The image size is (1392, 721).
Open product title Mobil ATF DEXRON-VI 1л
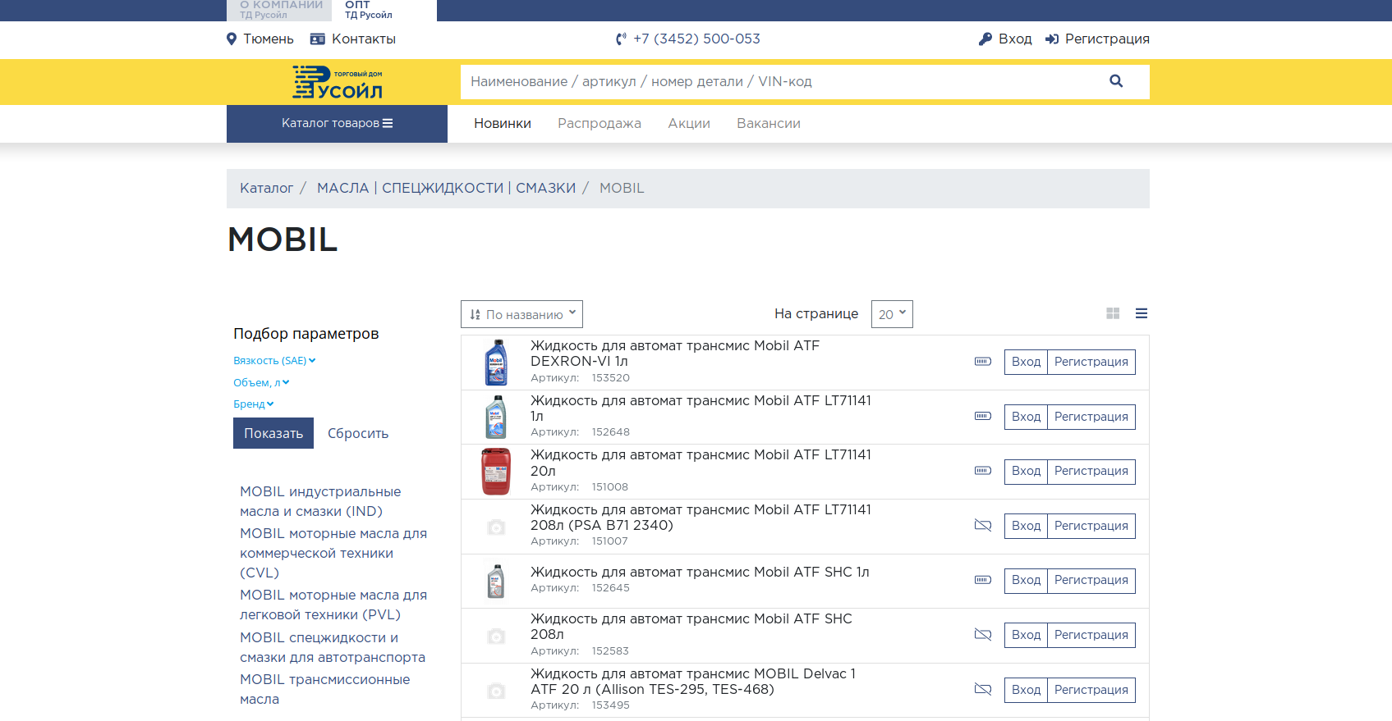[675, 354]
